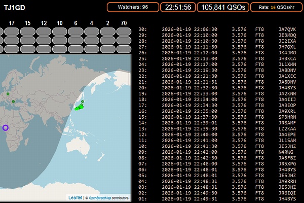Select the 12 band column header
This screenshot has width=304, height=203.
[44, 23]
